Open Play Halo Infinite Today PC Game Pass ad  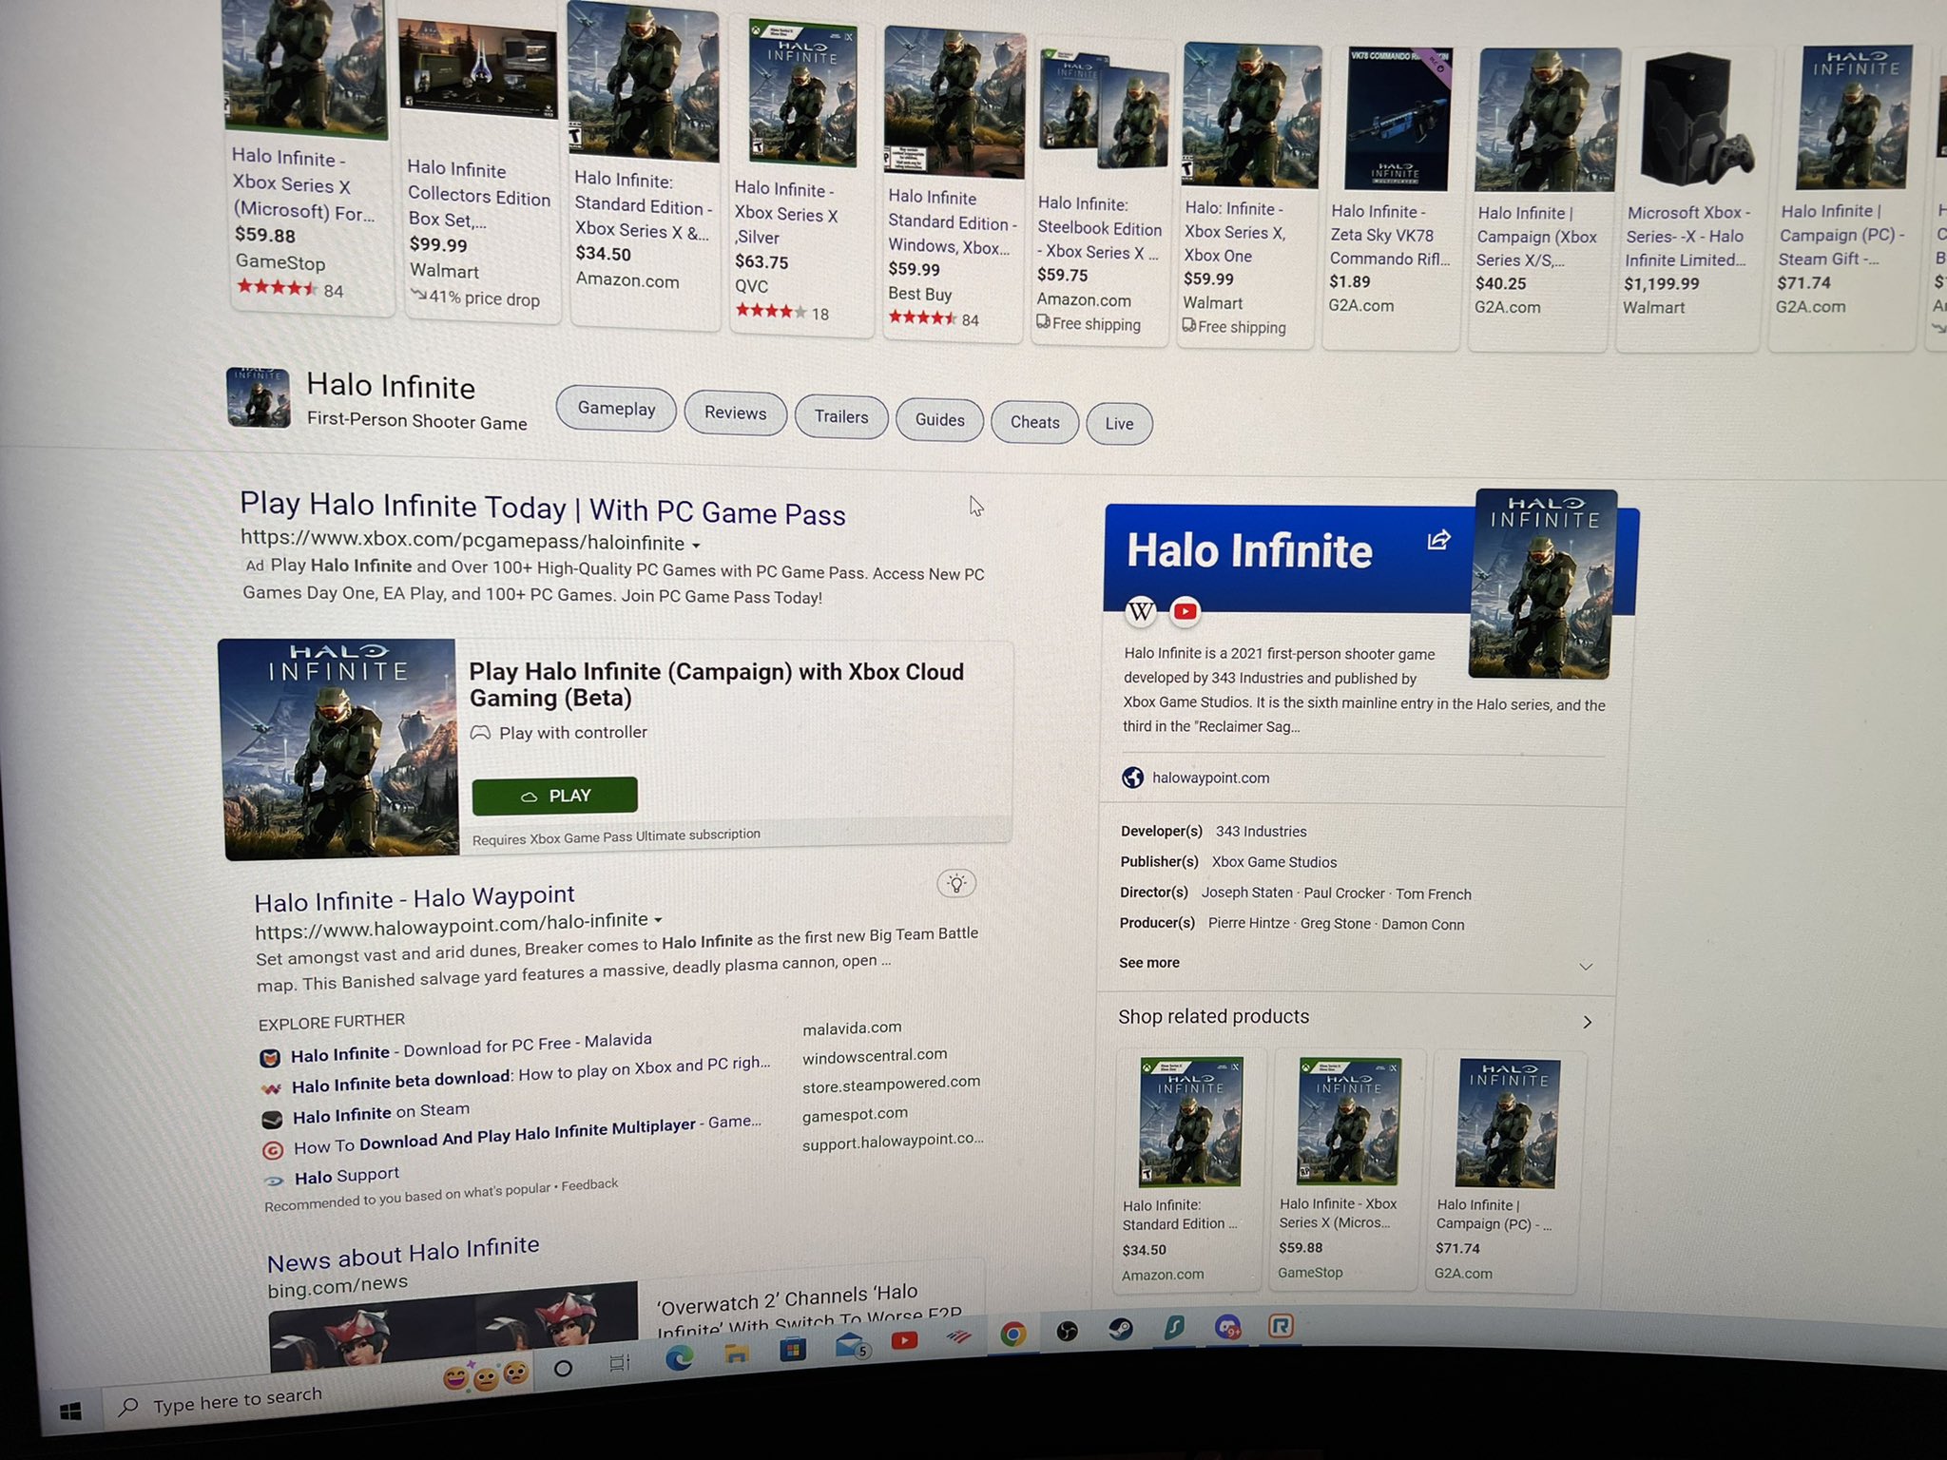click(543, 509)
